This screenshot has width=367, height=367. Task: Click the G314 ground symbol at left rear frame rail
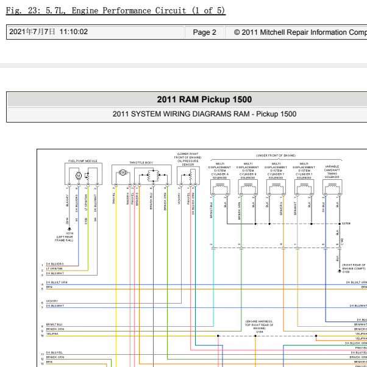point(69,229)
